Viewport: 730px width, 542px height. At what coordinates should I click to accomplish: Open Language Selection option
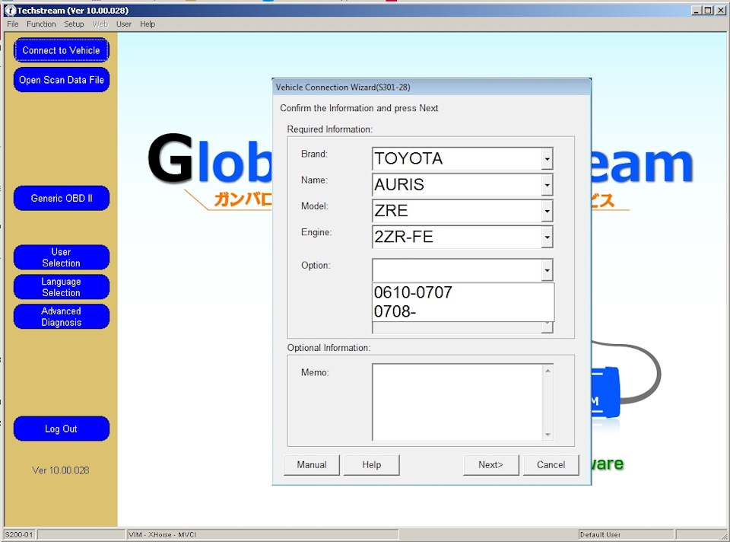coord(61,287)
